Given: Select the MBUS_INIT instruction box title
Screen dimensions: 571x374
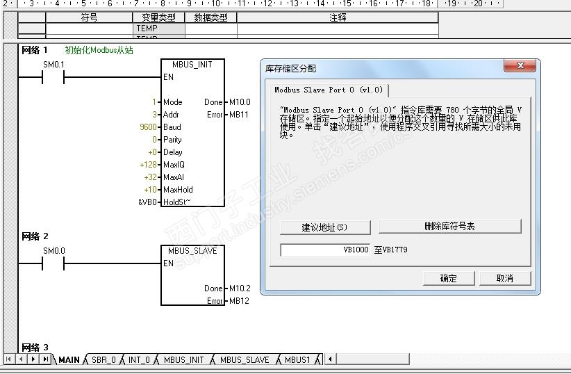Looking at the screenshot, I should point(192,65).
